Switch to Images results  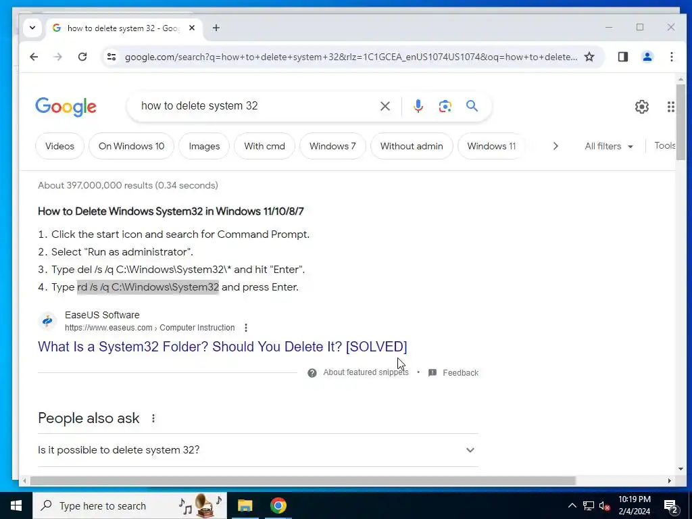pyautogui.click(x=204, y=146)
